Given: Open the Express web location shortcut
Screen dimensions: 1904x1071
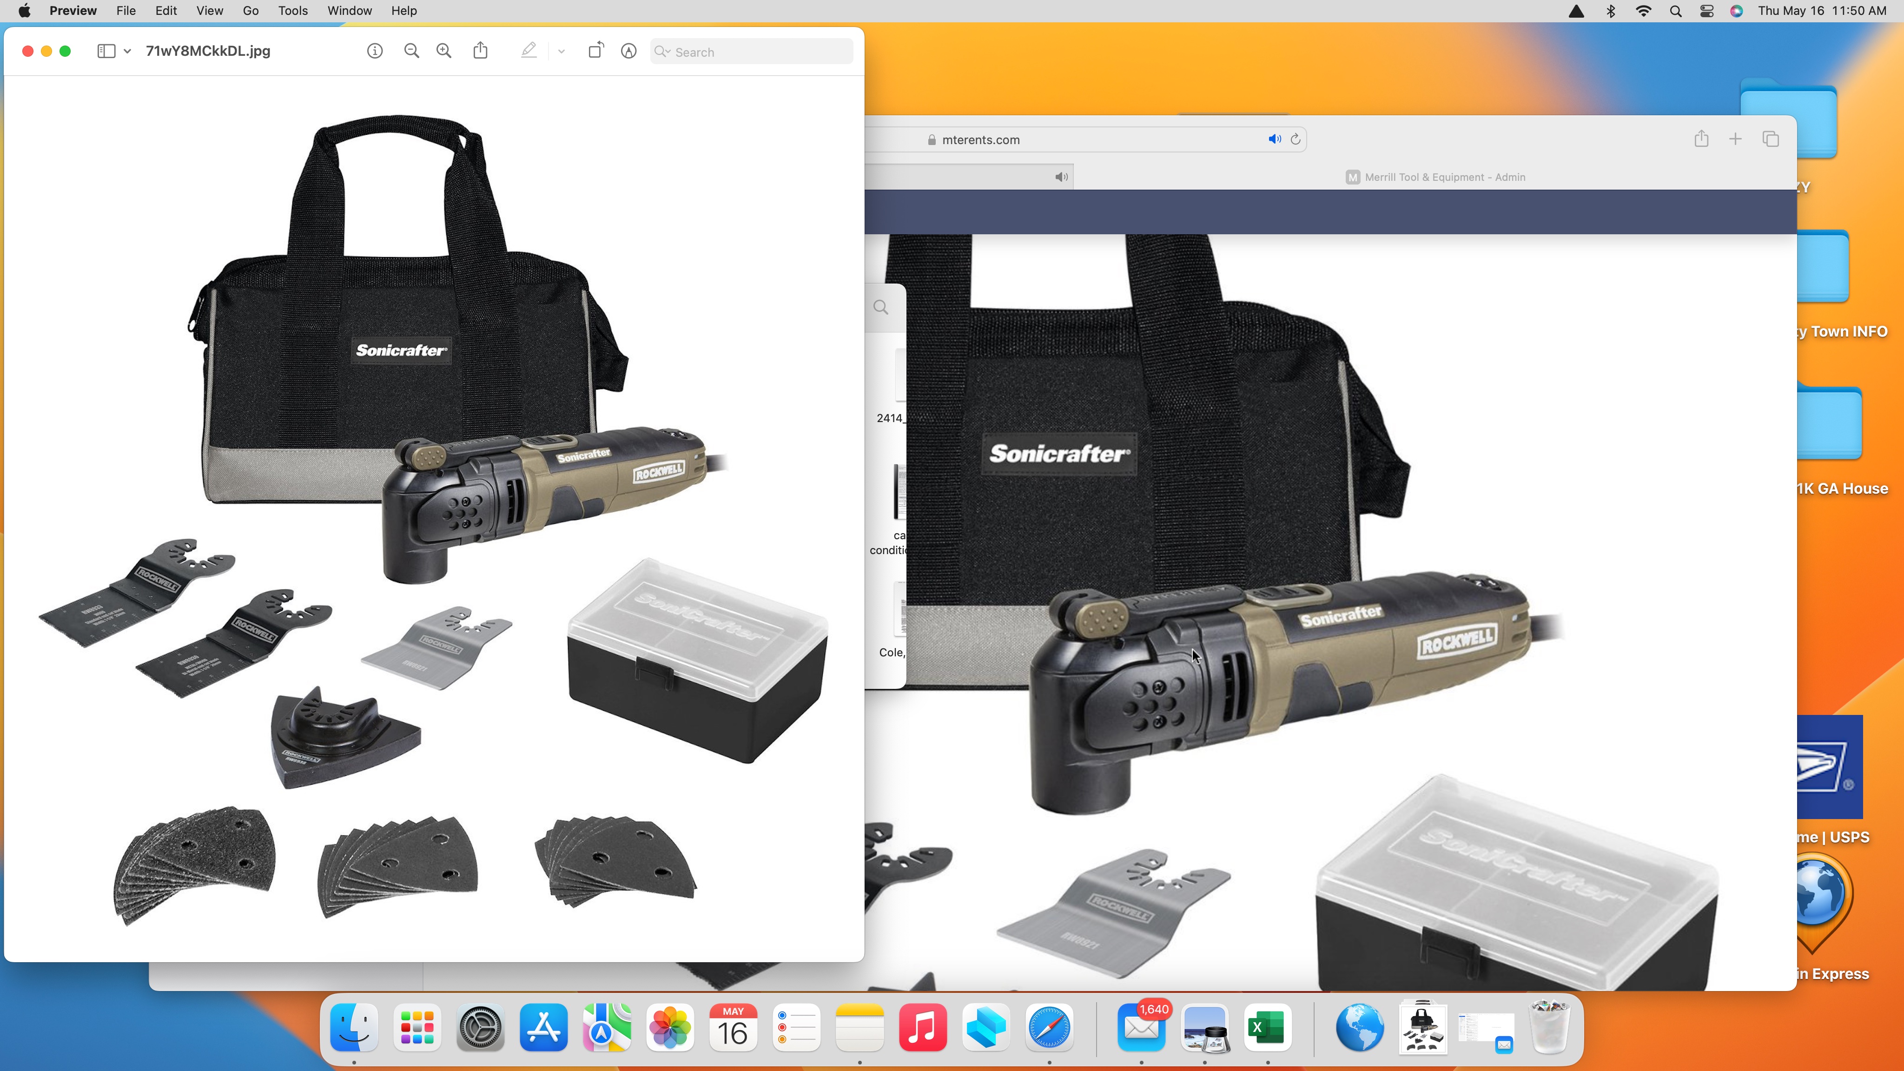Looking at the screenshot, I should point(1824,903).
